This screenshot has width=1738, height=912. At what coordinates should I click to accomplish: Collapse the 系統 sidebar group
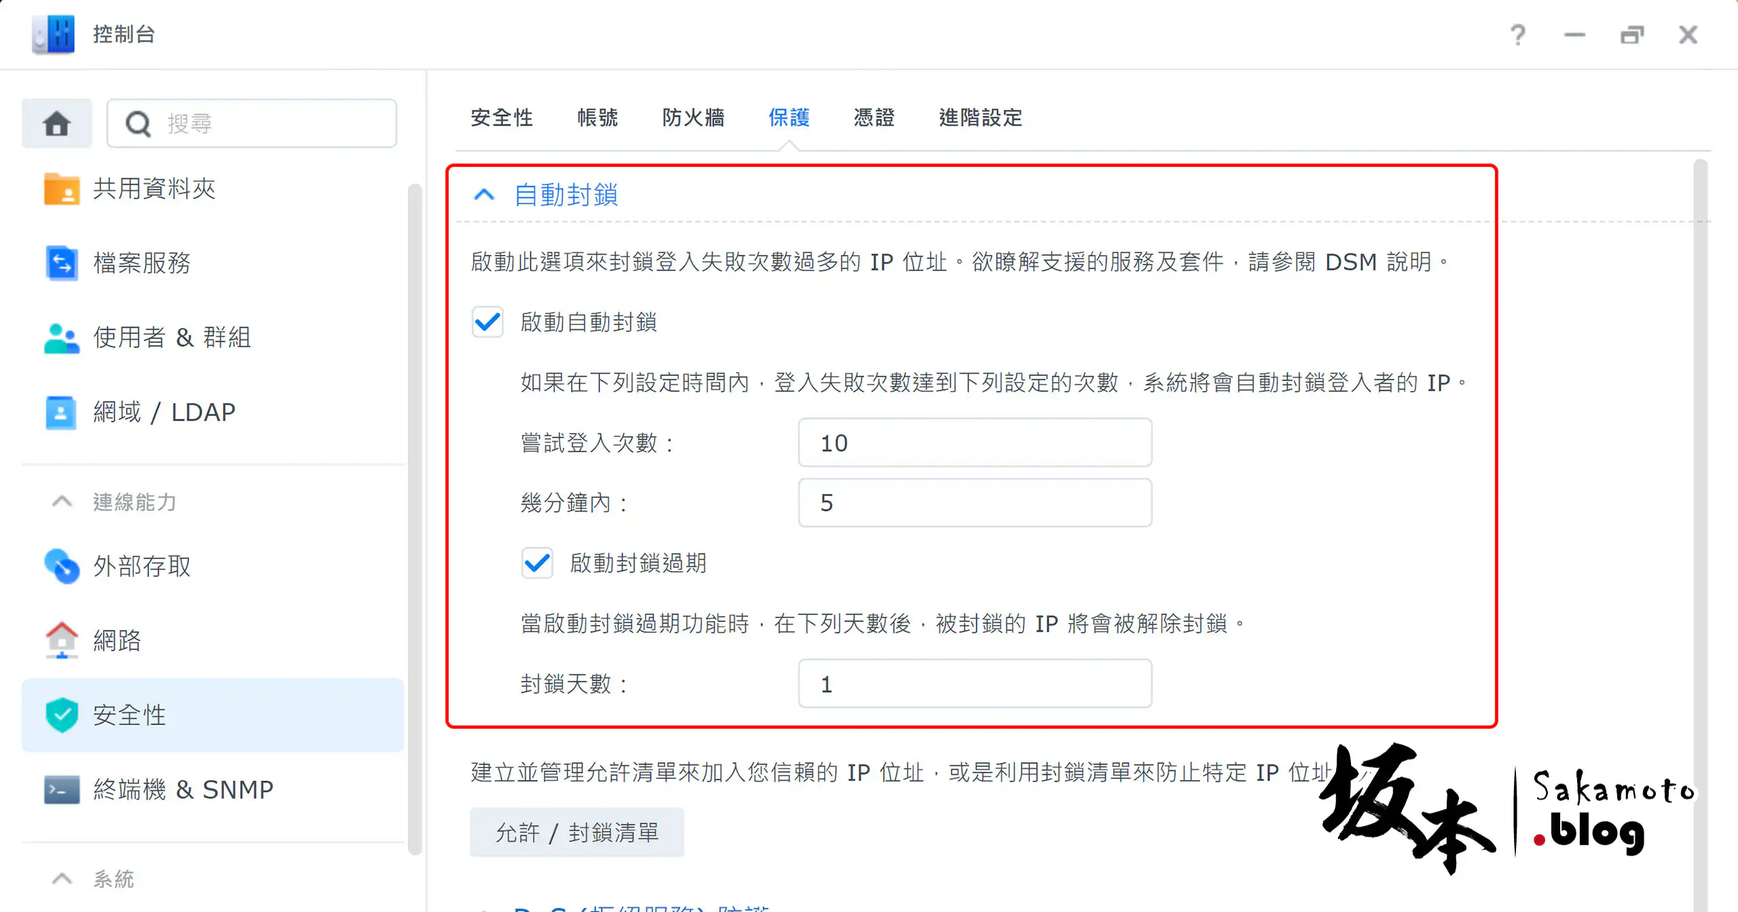tap(62, 879)
